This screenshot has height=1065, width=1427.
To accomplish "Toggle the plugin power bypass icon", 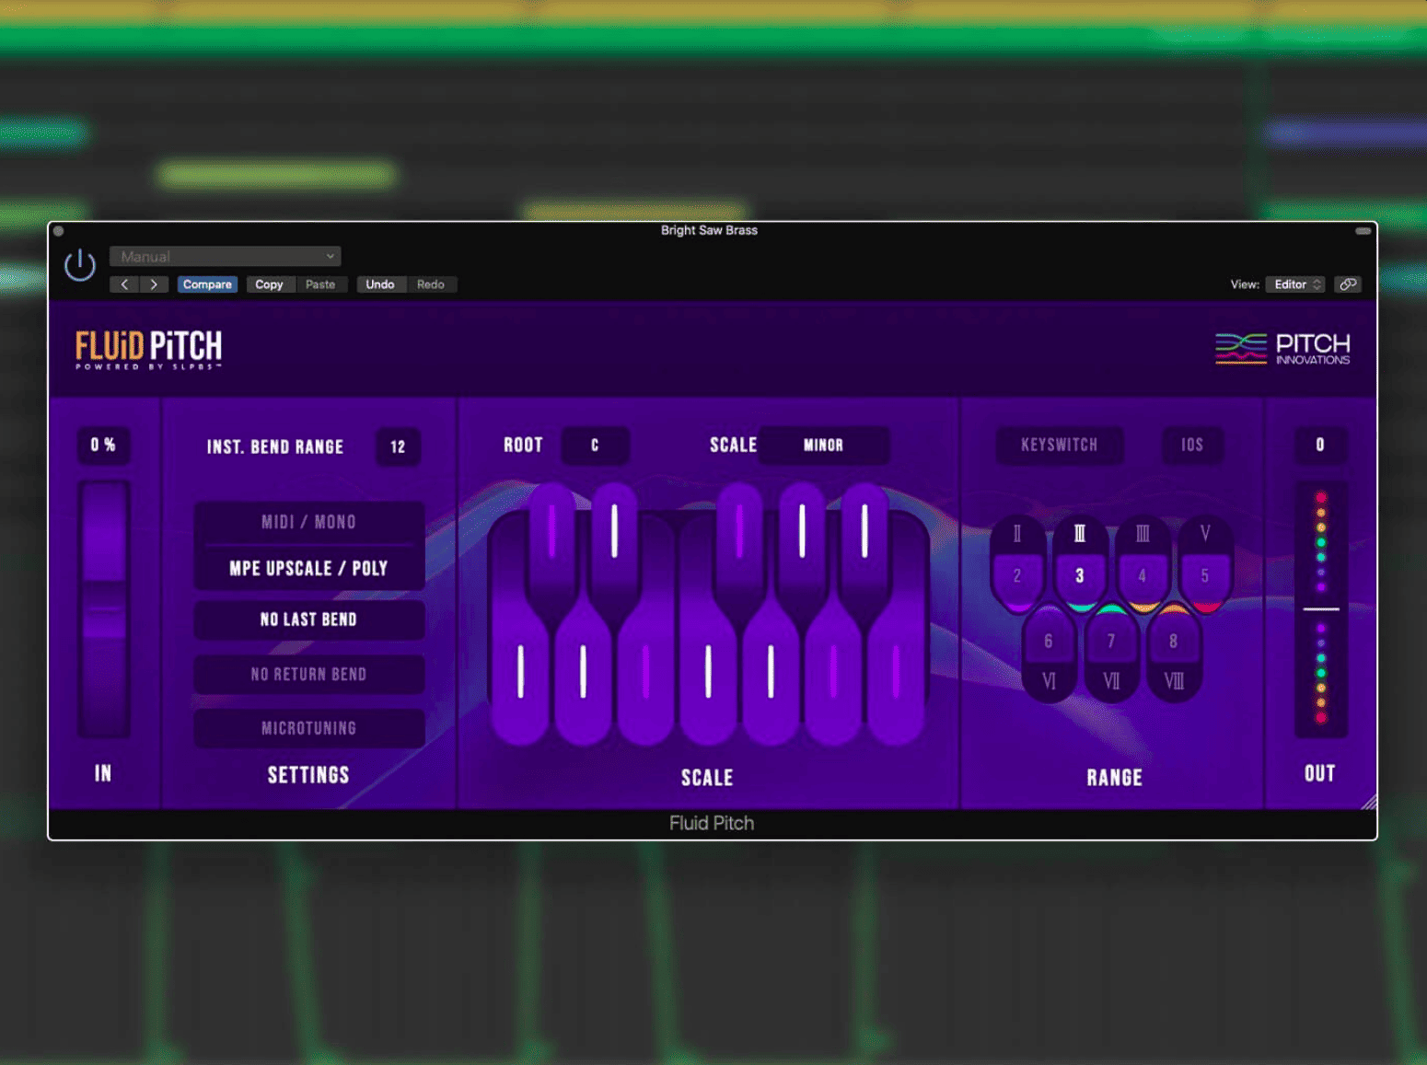I will click(x=80, y=265).
